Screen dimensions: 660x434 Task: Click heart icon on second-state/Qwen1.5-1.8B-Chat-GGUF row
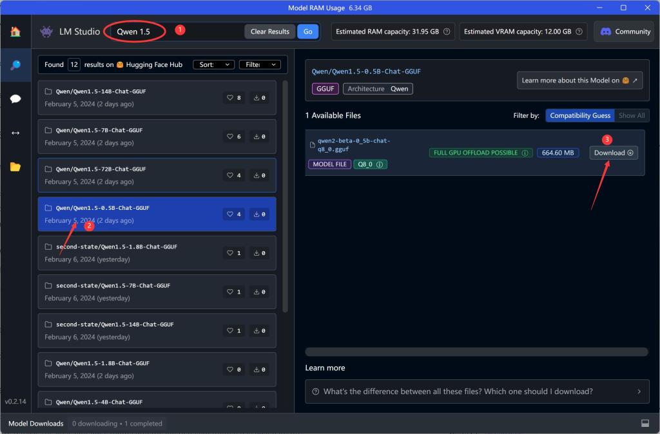click(230, 253)
